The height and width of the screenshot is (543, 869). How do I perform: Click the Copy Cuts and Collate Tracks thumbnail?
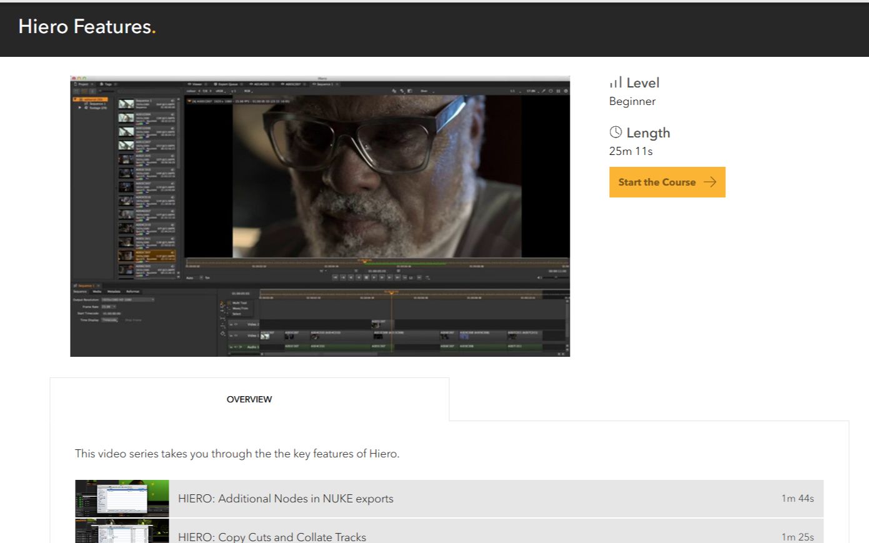click(122, 531)
